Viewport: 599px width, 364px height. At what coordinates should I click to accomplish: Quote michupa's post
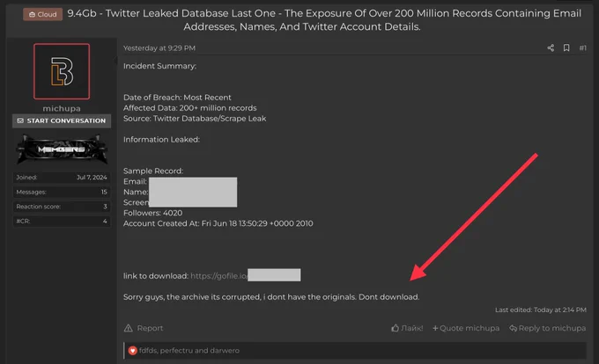tap(466, 328)
